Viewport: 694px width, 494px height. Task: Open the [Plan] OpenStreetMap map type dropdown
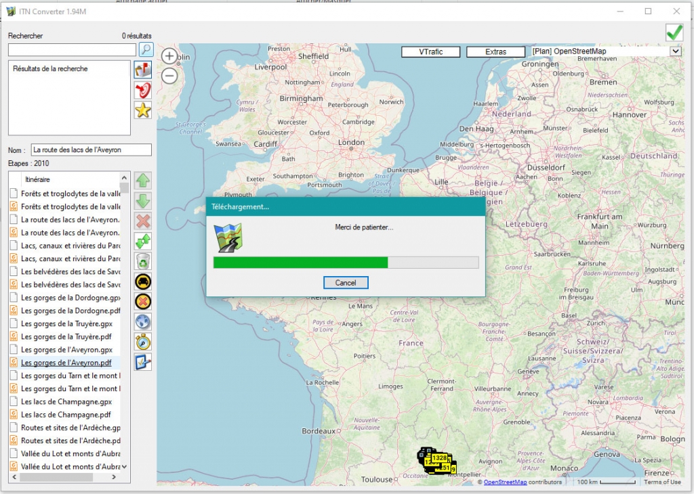pyautogui.click(x=675, y=51)
